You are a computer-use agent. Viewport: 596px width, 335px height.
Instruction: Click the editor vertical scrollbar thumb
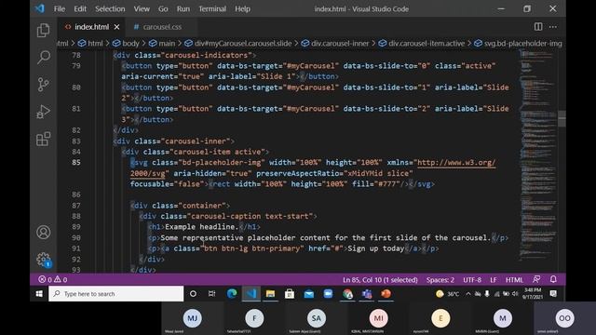pos(562,118)
